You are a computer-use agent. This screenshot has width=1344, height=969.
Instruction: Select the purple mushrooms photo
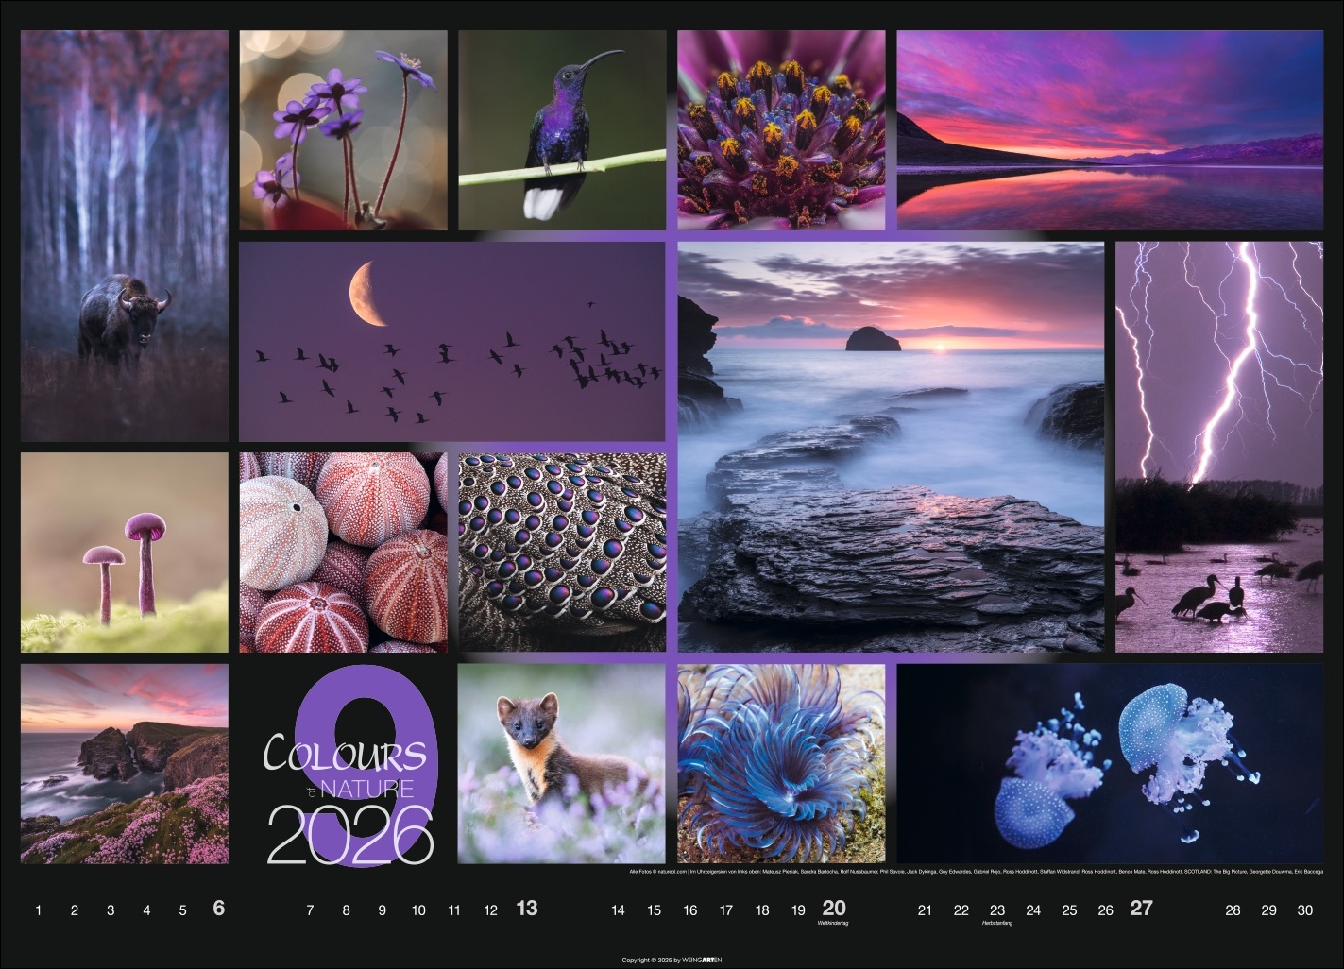(124, 552)
